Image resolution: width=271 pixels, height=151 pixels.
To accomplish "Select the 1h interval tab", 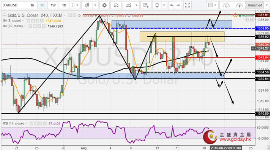I will point(32,5).
